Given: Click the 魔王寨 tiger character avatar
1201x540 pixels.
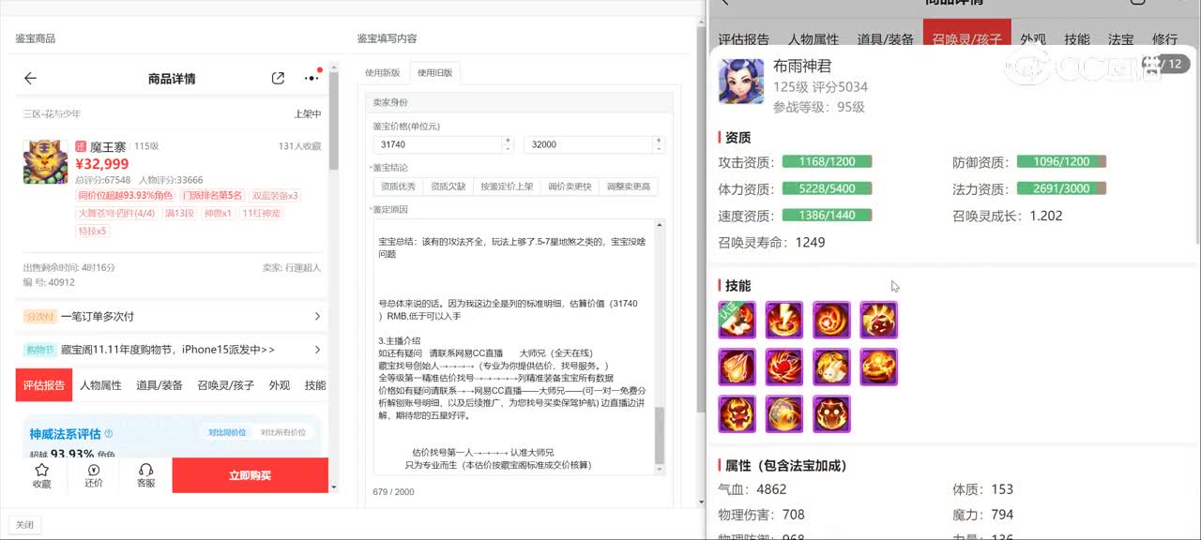Looking at the screenshot, I should point(45,161).
